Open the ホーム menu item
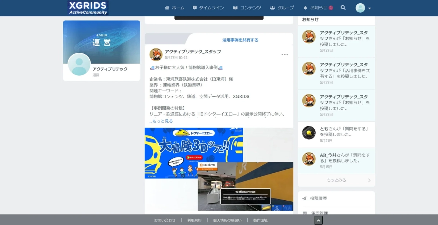This screenshot has height=225, width=438. point(174,8)
